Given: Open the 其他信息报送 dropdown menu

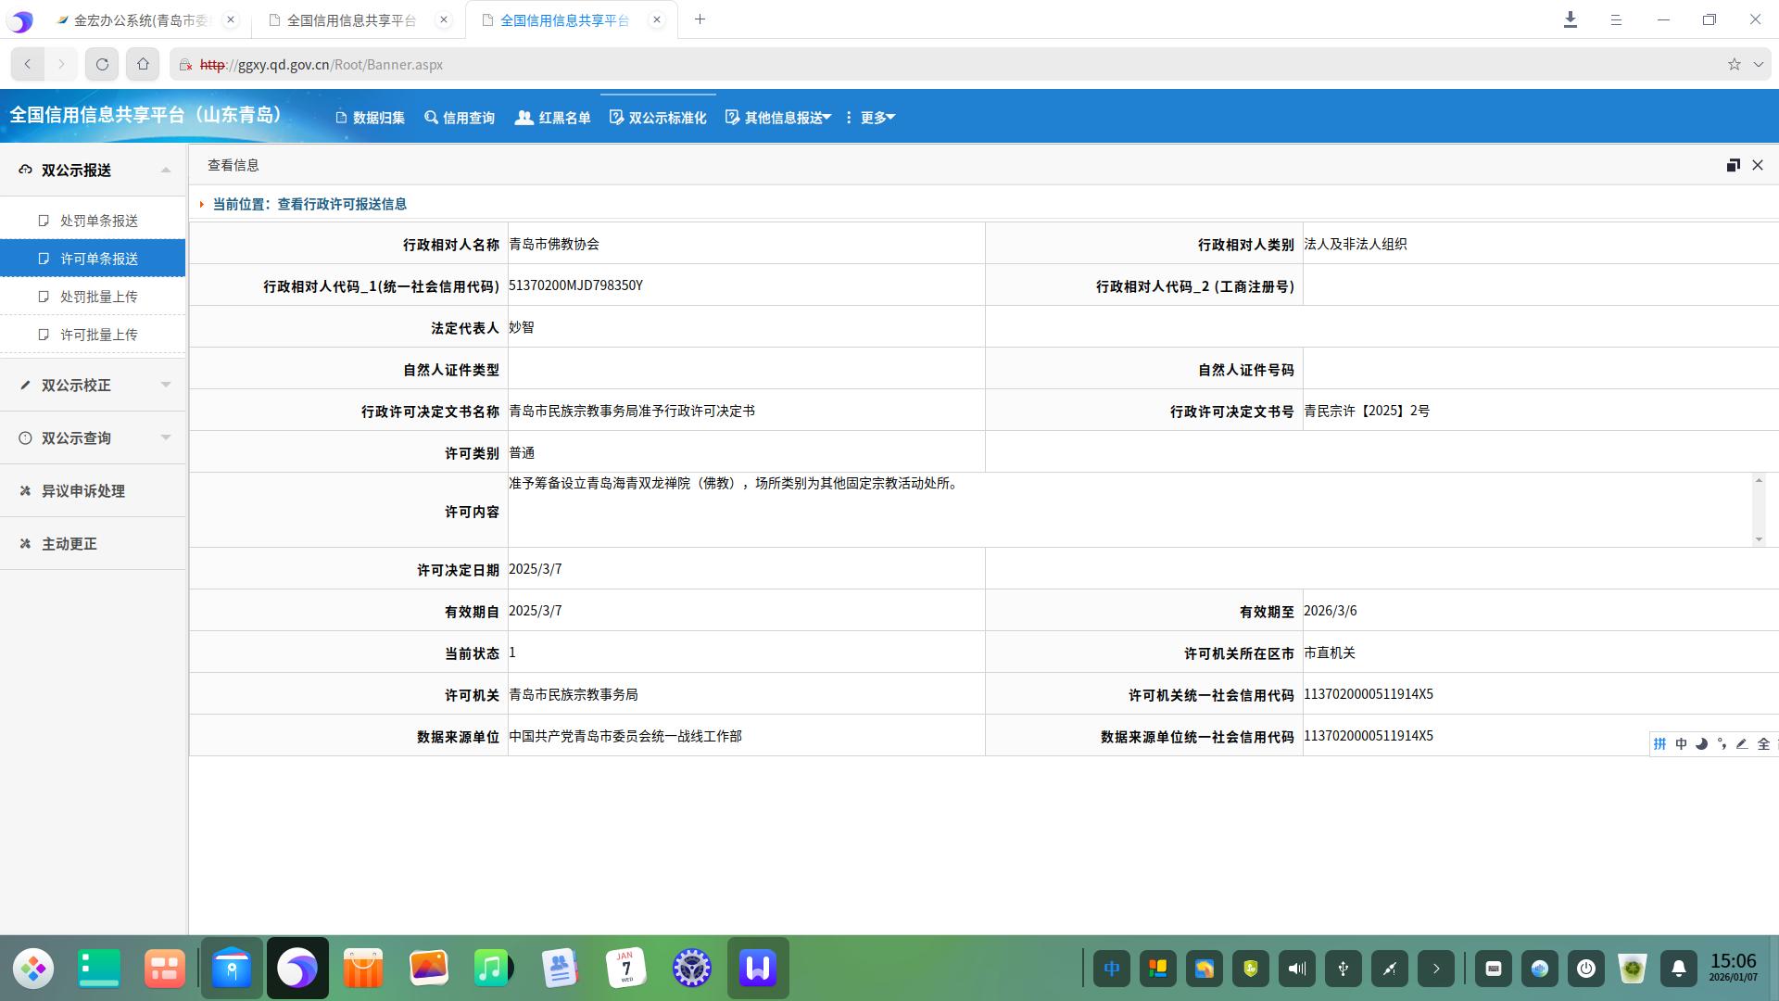Looking at the screenshot, I should [x=778, y=118].
